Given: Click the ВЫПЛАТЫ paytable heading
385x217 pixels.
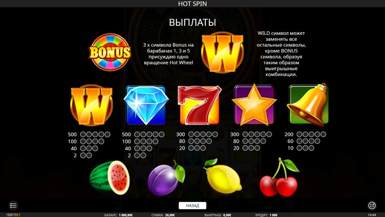Looking at the screenshot, I should [192, 23].
